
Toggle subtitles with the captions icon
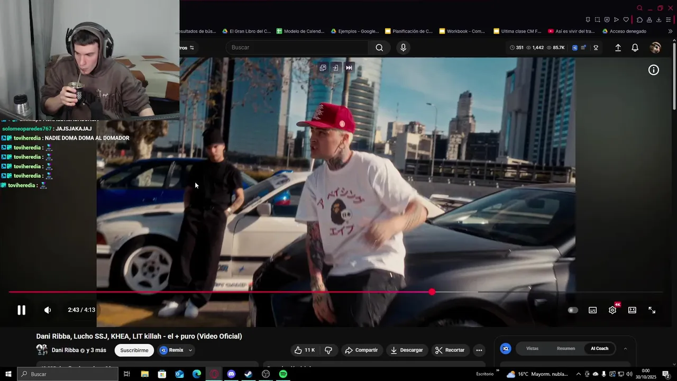[593, 310]
